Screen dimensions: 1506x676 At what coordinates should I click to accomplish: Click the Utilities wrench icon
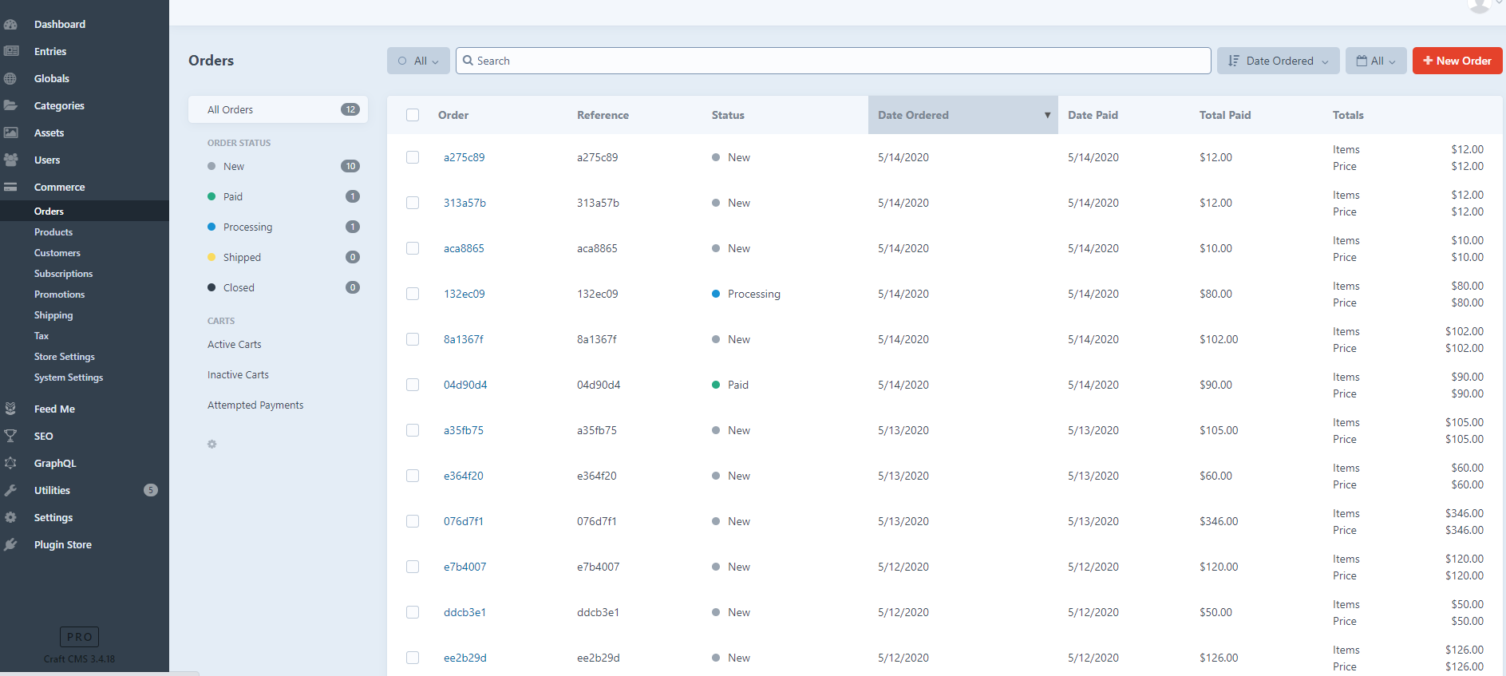coord(10,490)
